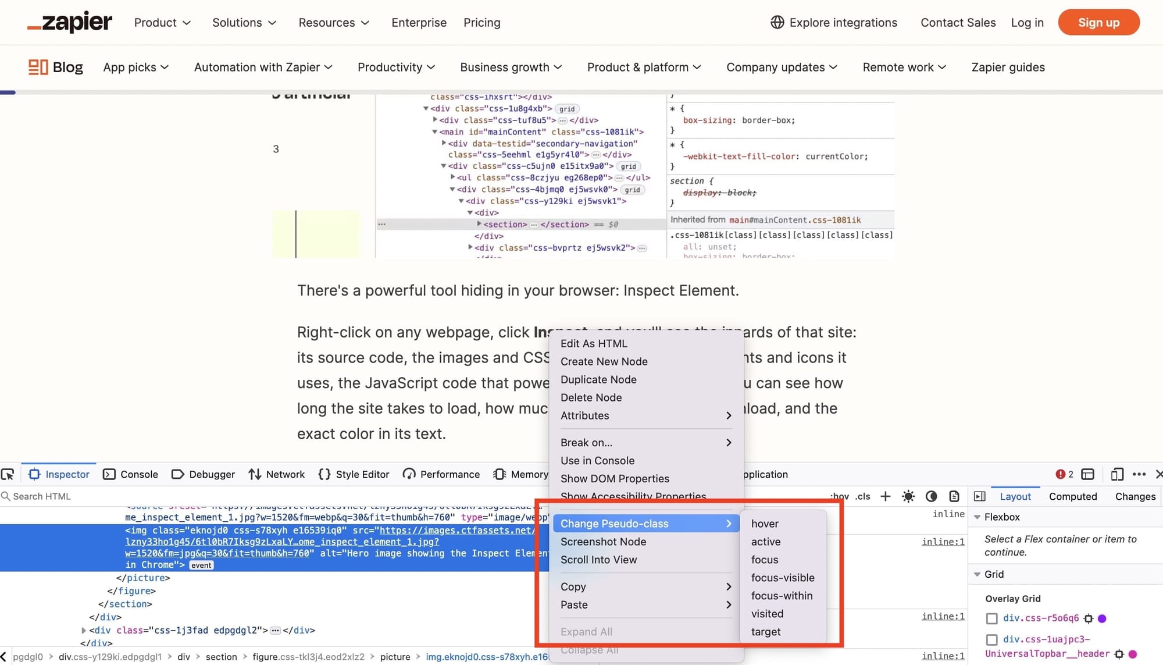This screenshot has width=1163, height=665.
Task: Click the iframe frame selector icon
Action: (1087, 474)
